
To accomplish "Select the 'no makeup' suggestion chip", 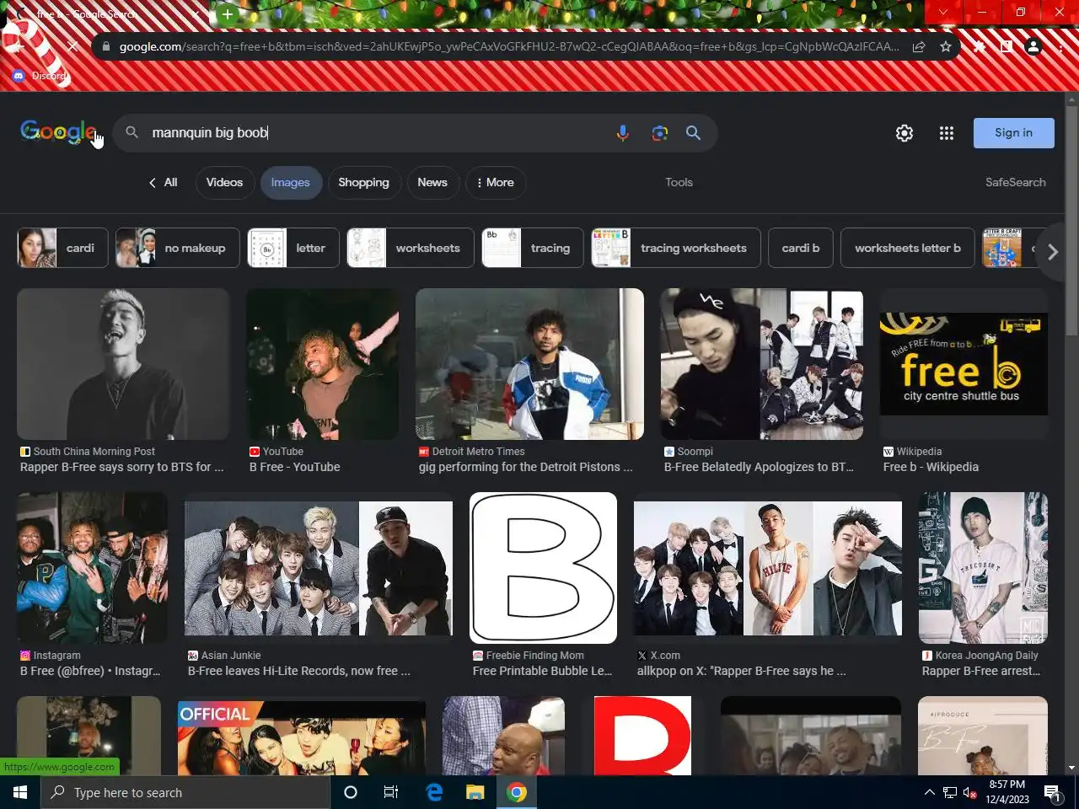I will pos(178,248).
